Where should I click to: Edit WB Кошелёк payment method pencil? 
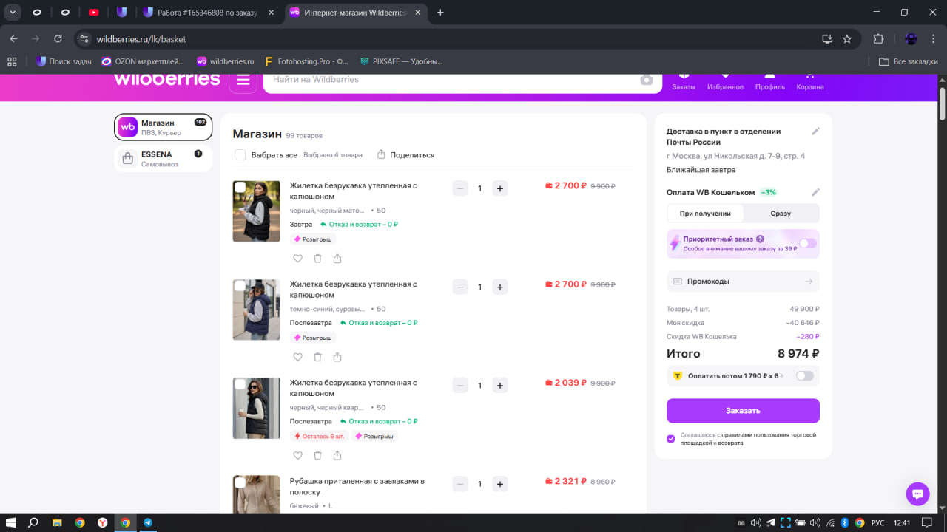coord(815,192)
